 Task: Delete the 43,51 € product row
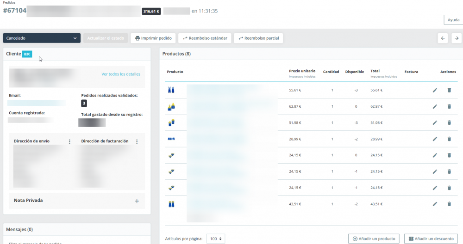click(x=449, y=204)
